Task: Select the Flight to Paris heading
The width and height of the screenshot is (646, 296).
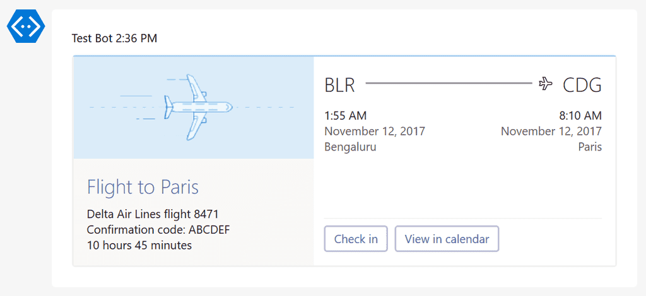Action: click(x=143, y=187)
